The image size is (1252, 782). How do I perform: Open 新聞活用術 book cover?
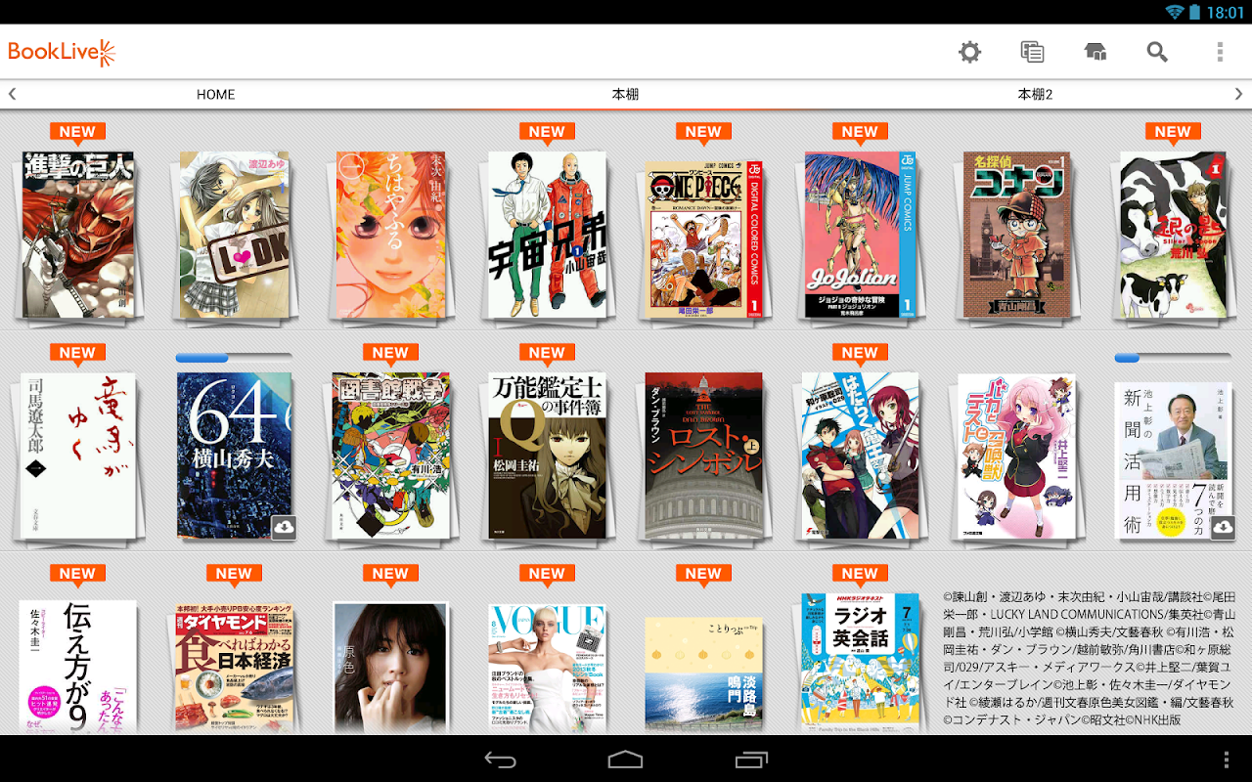(x=1174, y=459)
